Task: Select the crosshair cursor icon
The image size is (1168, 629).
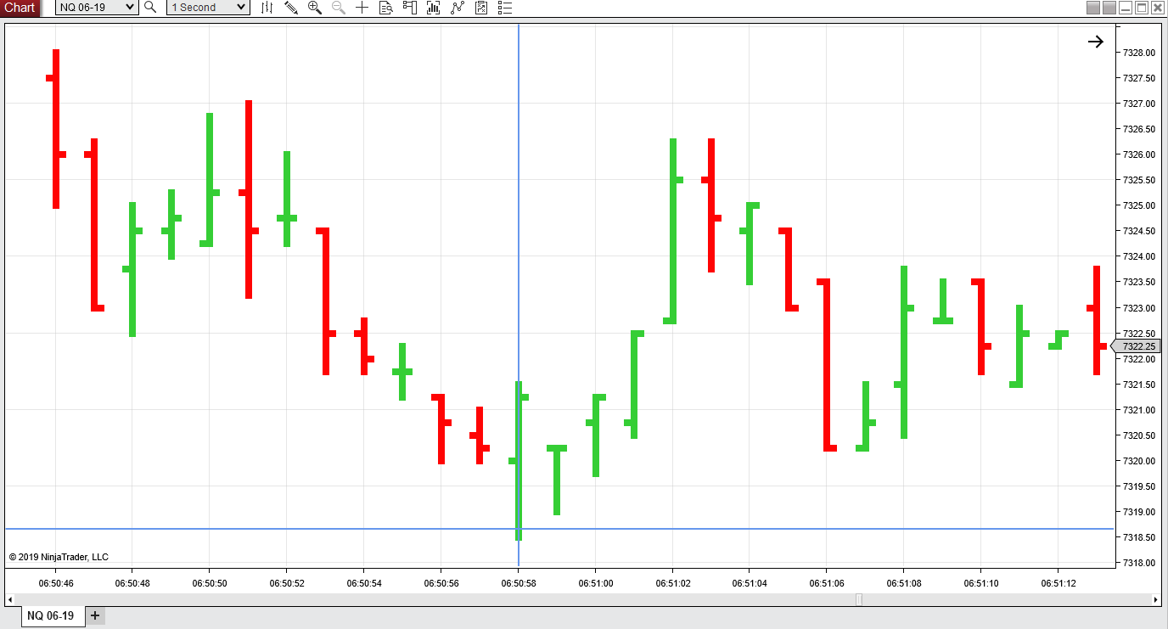Action: click(362, 8)
